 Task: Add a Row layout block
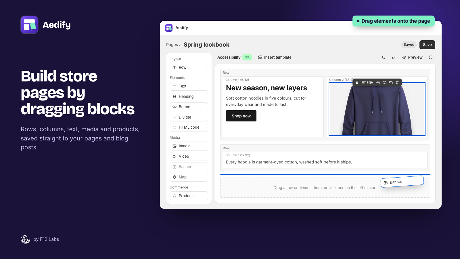pos(189,67)
